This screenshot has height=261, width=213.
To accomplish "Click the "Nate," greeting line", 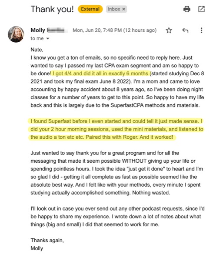I will [37, 50].
